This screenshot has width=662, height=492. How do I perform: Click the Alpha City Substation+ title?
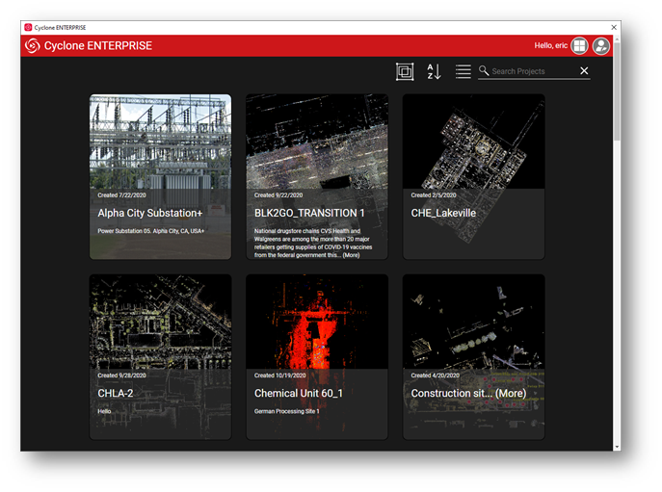(x=149, y=213)
